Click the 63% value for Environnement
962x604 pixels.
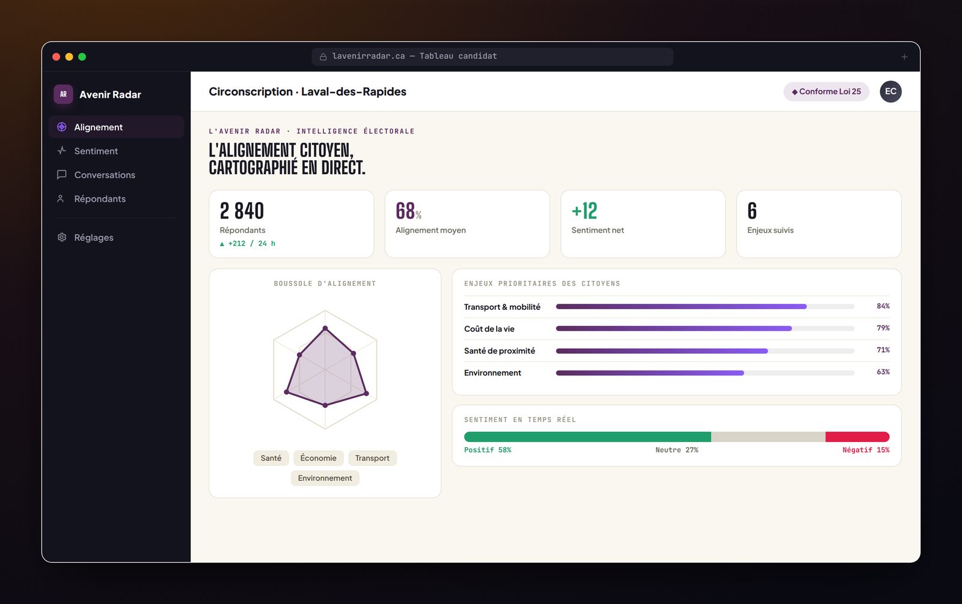tap(883, 372)
